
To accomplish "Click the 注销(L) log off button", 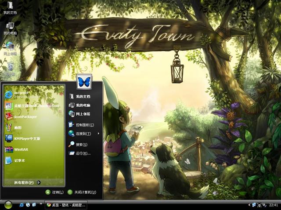I will coord(54,192).
